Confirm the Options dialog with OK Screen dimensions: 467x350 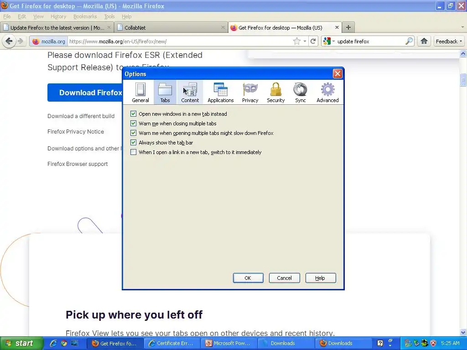[x=248, y=278]
